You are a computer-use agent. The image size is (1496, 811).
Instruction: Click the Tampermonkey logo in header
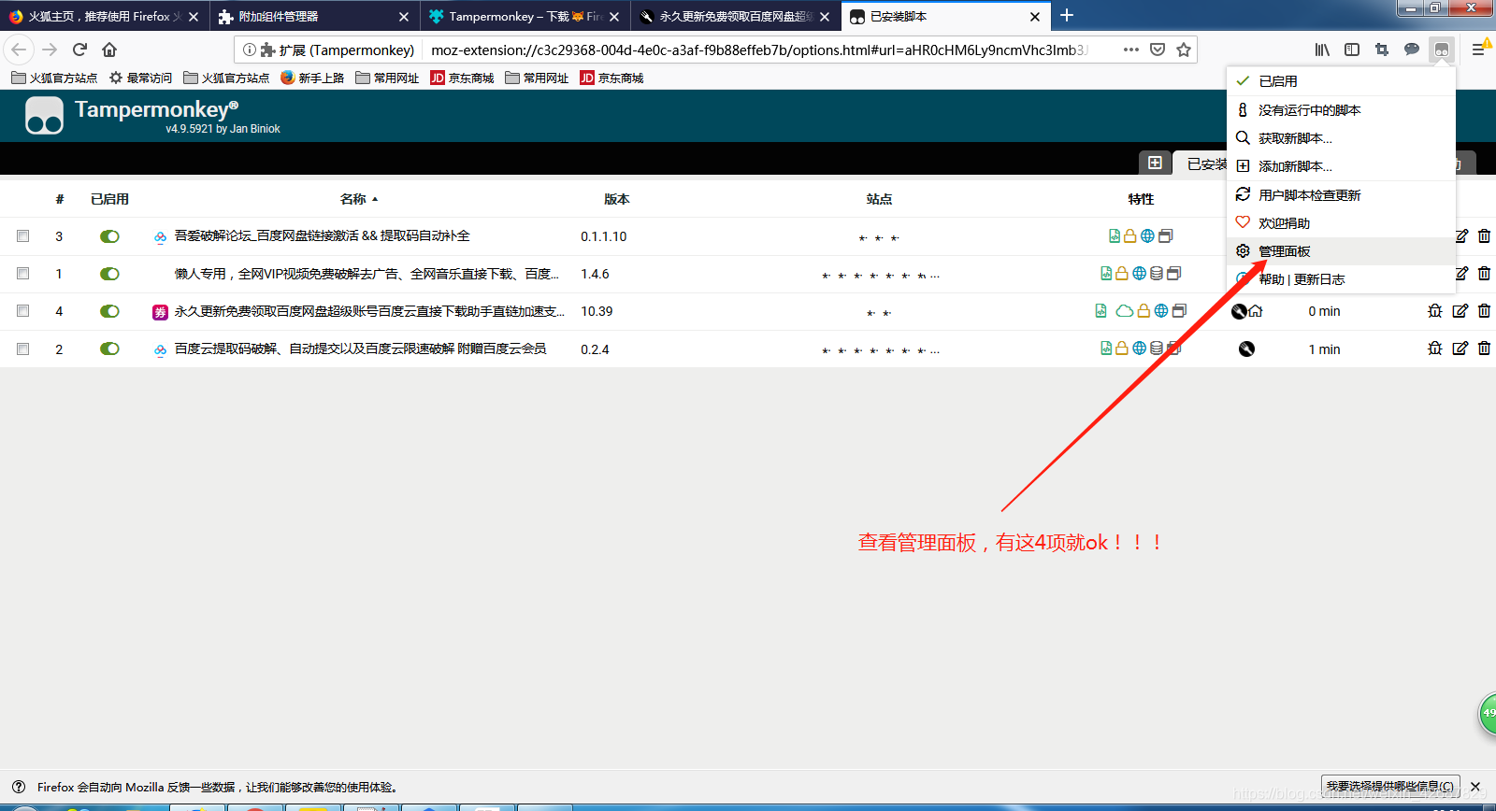(44, 116)
